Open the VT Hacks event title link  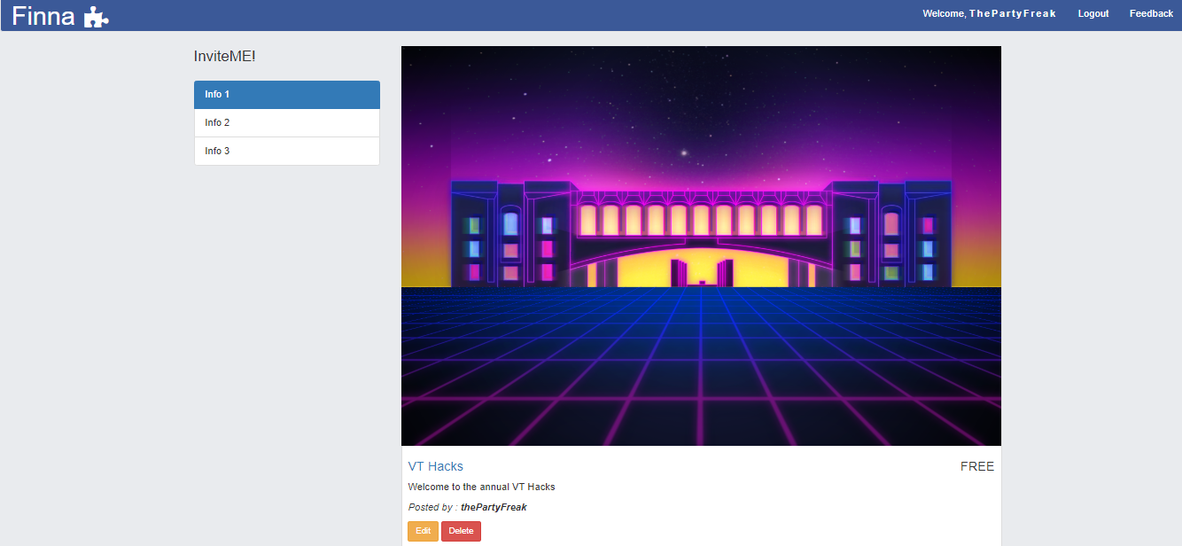click(x=435, y=466)
